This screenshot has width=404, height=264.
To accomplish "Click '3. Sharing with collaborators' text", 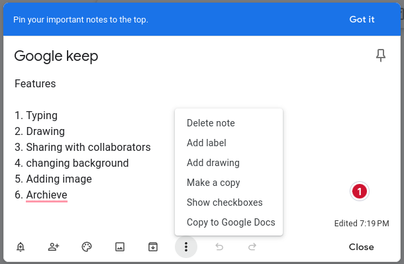I will click(82, 147).
